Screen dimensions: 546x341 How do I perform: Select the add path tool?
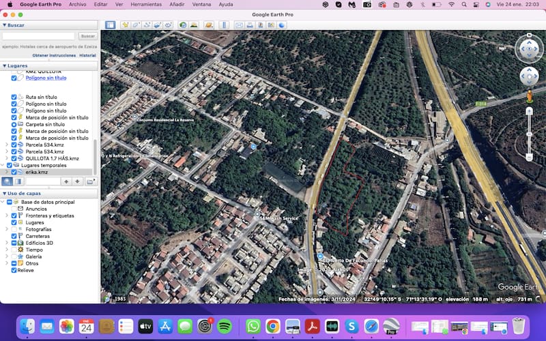pos(147,25)
